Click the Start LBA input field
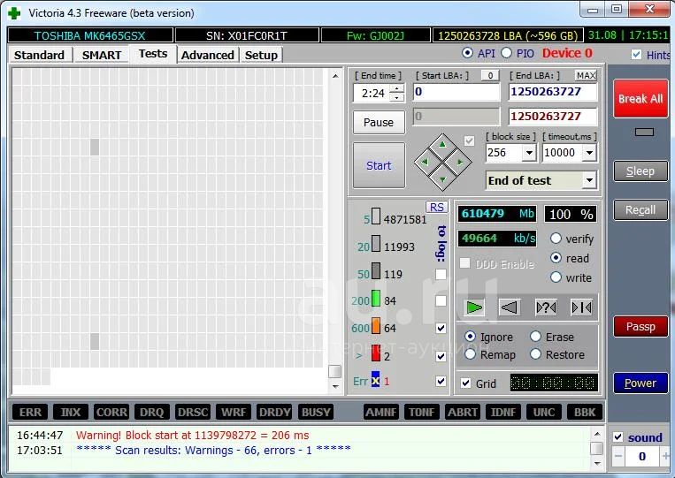Image resolution: width=675 pixels, height=478 pixels. pos(456,92)
